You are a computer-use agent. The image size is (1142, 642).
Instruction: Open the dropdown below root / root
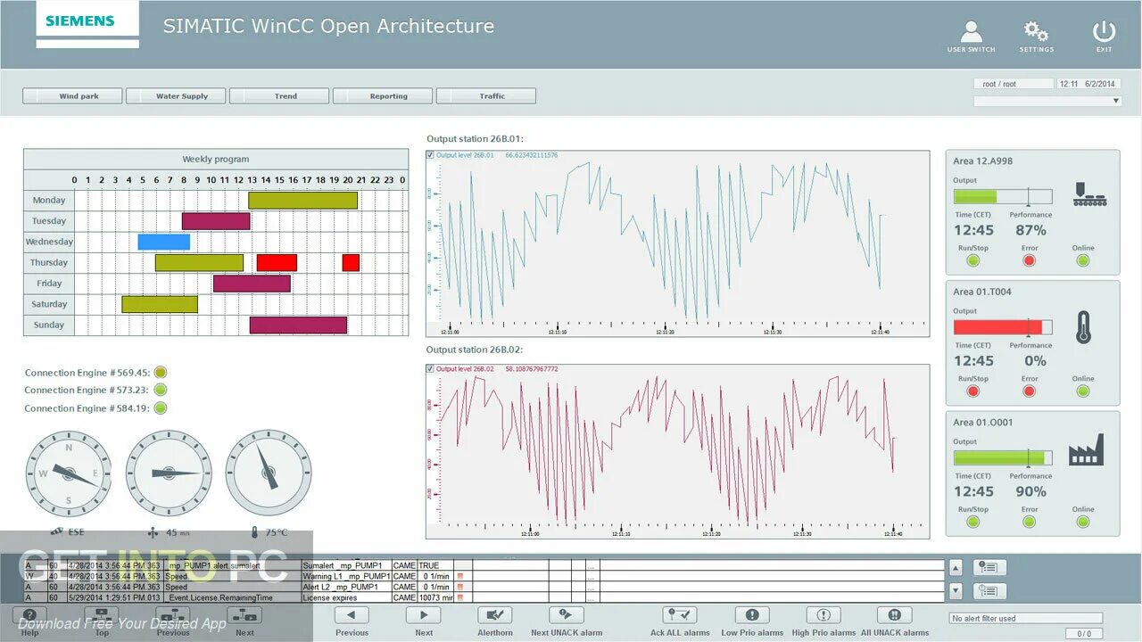coord(1047,101)
